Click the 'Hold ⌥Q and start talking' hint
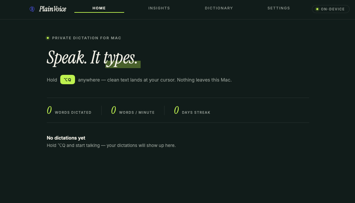Image resolution: width=355 pixels, height=203 pixels. [x=111, y=145]
